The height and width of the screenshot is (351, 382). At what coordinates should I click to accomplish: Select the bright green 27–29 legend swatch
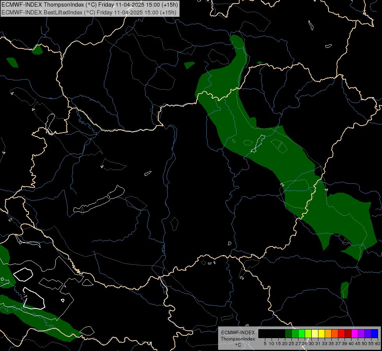click(302, 333)
